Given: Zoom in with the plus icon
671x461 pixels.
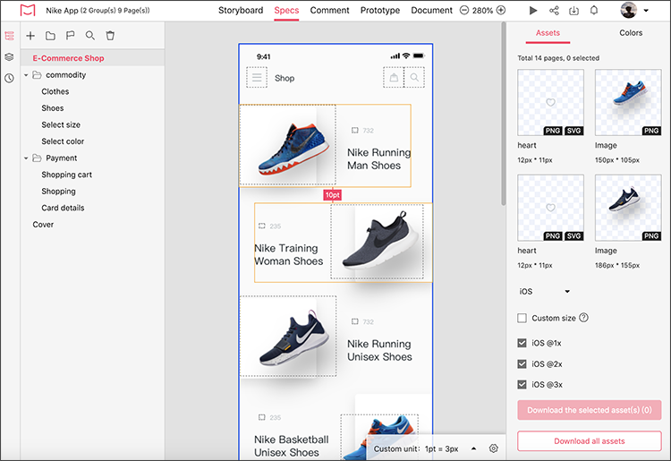Looking at the screenshot, I should [x=501, y=10].
